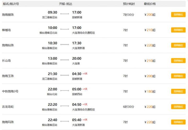
Task: Book cabin for 吉龙岛轮 ferry
Action: [x=178, y=107]
